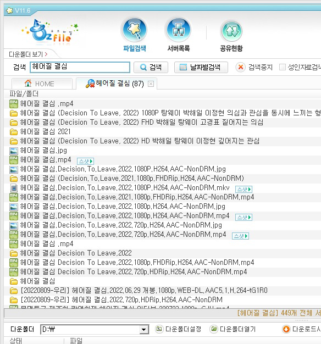Click the 파일 column header in download list
321x344 pixels.
tap(76, 341)
